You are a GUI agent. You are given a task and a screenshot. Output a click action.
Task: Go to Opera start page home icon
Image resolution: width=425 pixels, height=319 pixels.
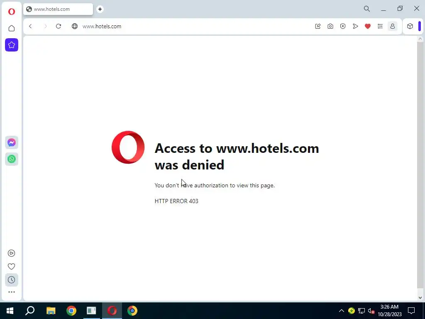click(11, 28)
